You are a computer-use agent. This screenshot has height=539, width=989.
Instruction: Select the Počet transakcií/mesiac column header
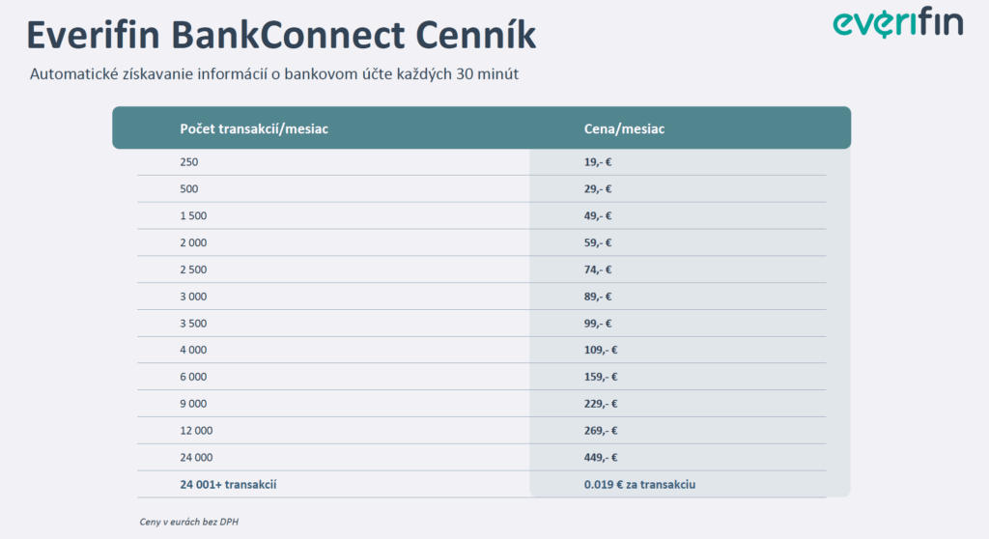(x=254, y=128)
